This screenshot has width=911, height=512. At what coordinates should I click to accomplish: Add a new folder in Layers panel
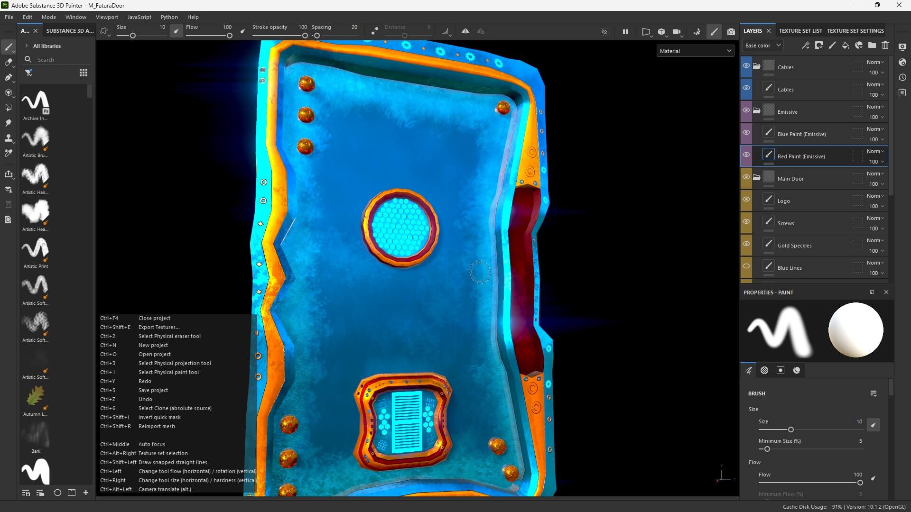[872, 46]
